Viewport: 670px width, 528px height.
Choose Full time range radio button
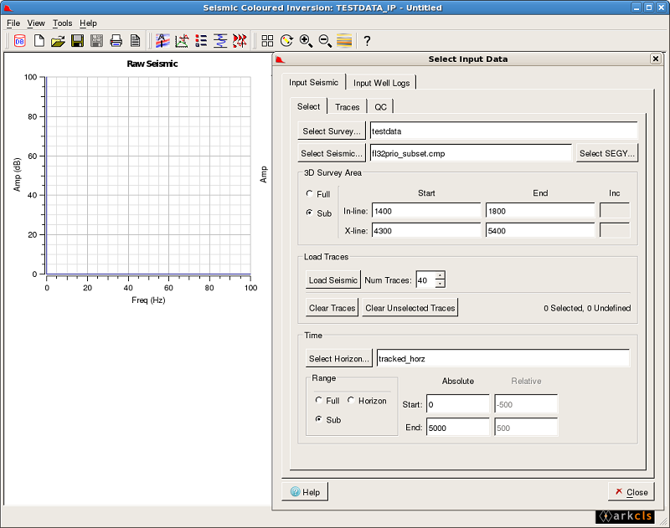(x=319, y=401)
